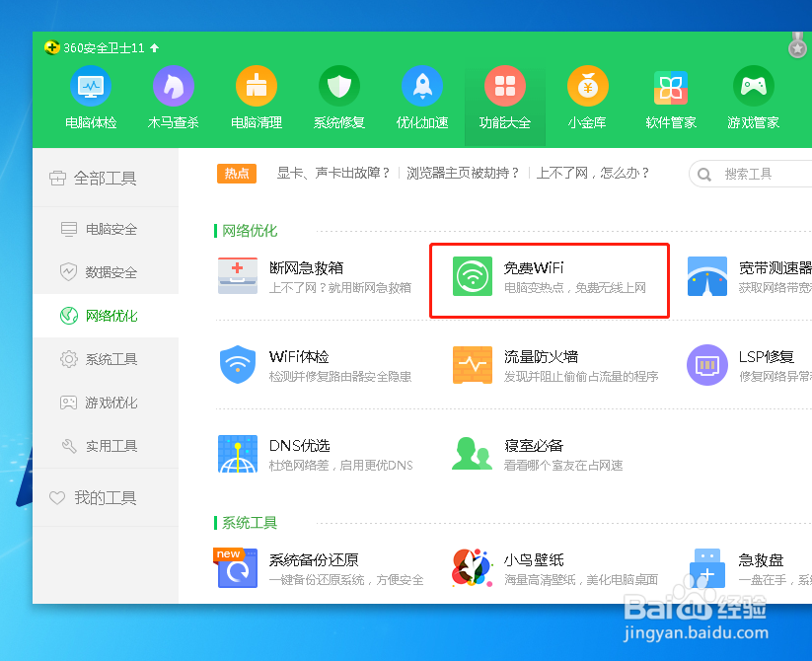Click description 看看哪个室友在占网速
The width and height of the screenshot is (812, 661).
pos(563,466)
